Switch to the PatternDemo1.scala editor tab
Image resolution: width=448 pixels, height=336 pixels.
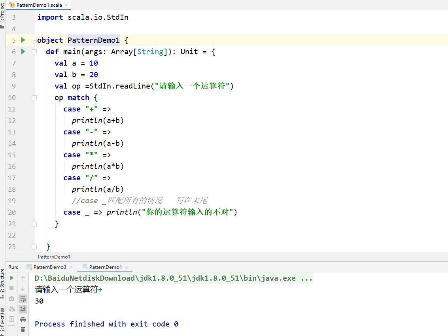click(39, 5)
